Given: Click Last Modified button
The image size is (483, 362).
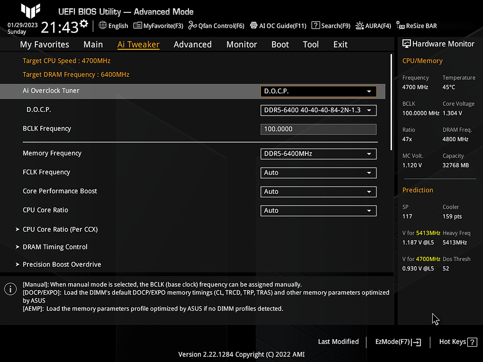Looking at the screenshot, I should (x=338, y=341).
